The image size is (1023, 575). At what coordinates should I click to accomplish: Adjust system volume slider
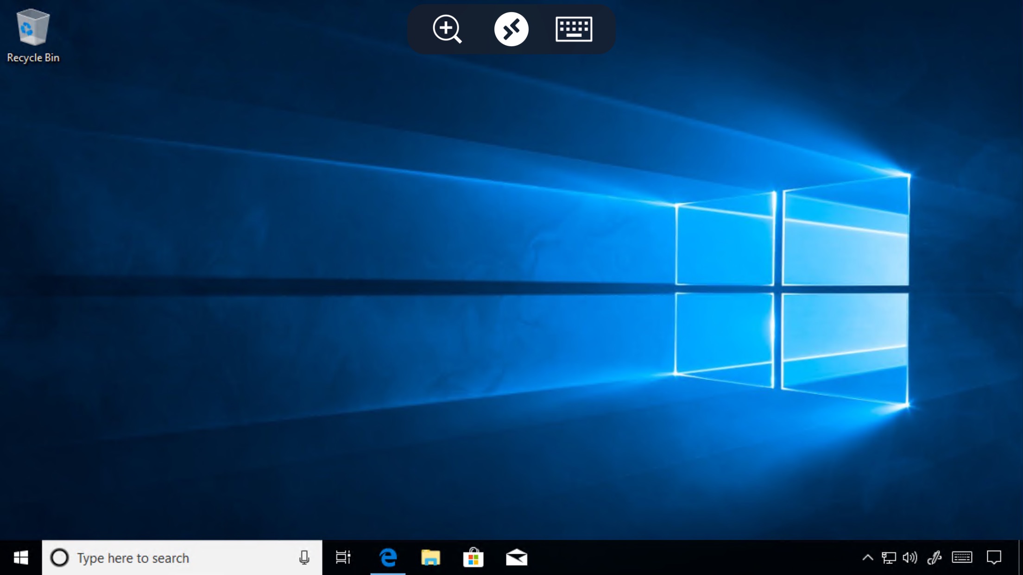pyautogui.click(x=910, y=557)
